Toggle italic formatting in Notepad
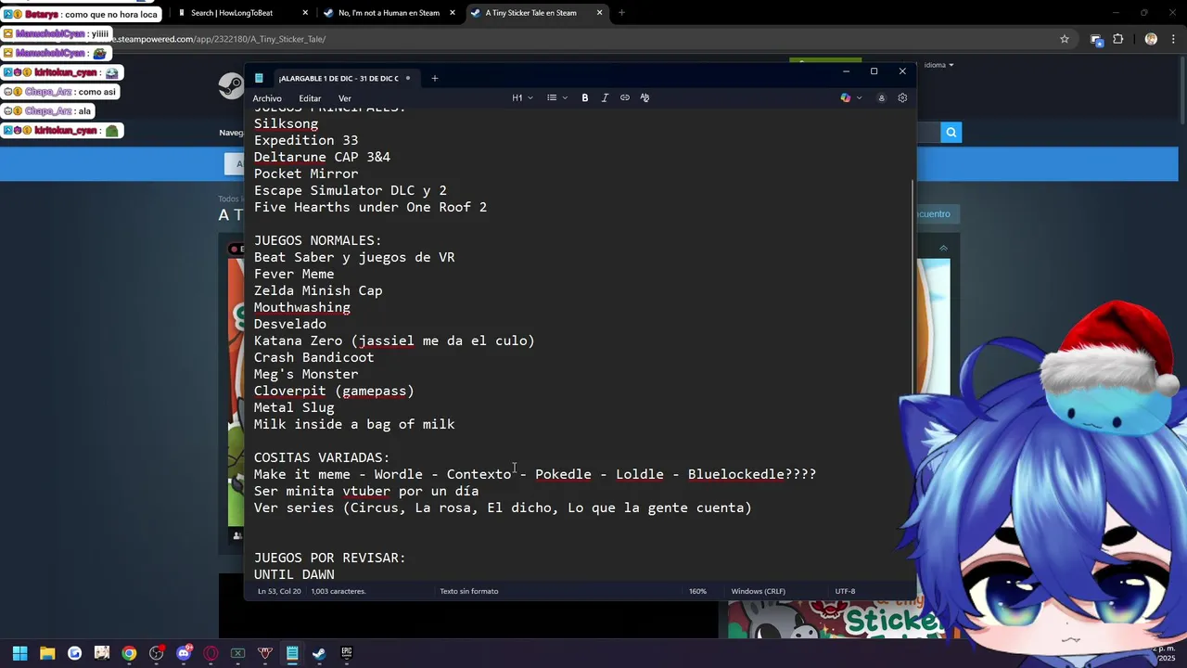1187x668 pixels. (x=605, y=97)
